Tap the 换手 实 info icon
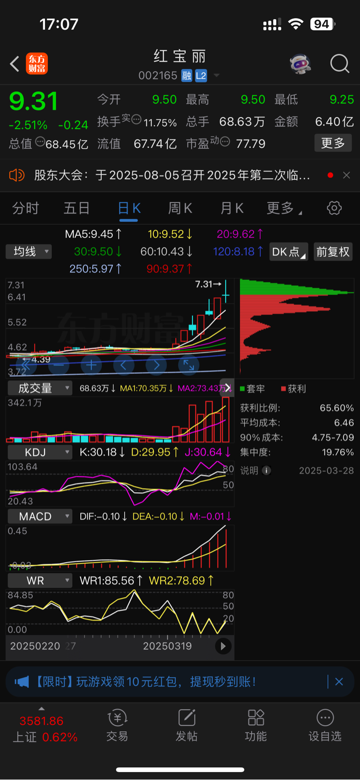 (x=136, y=119)
